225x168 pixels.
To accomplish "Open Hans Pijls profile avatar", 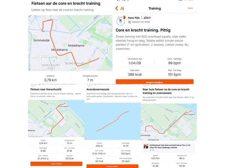I will (x=120, y=21).
